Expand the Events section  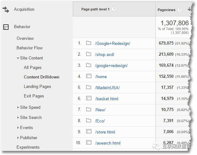(18, 128)
